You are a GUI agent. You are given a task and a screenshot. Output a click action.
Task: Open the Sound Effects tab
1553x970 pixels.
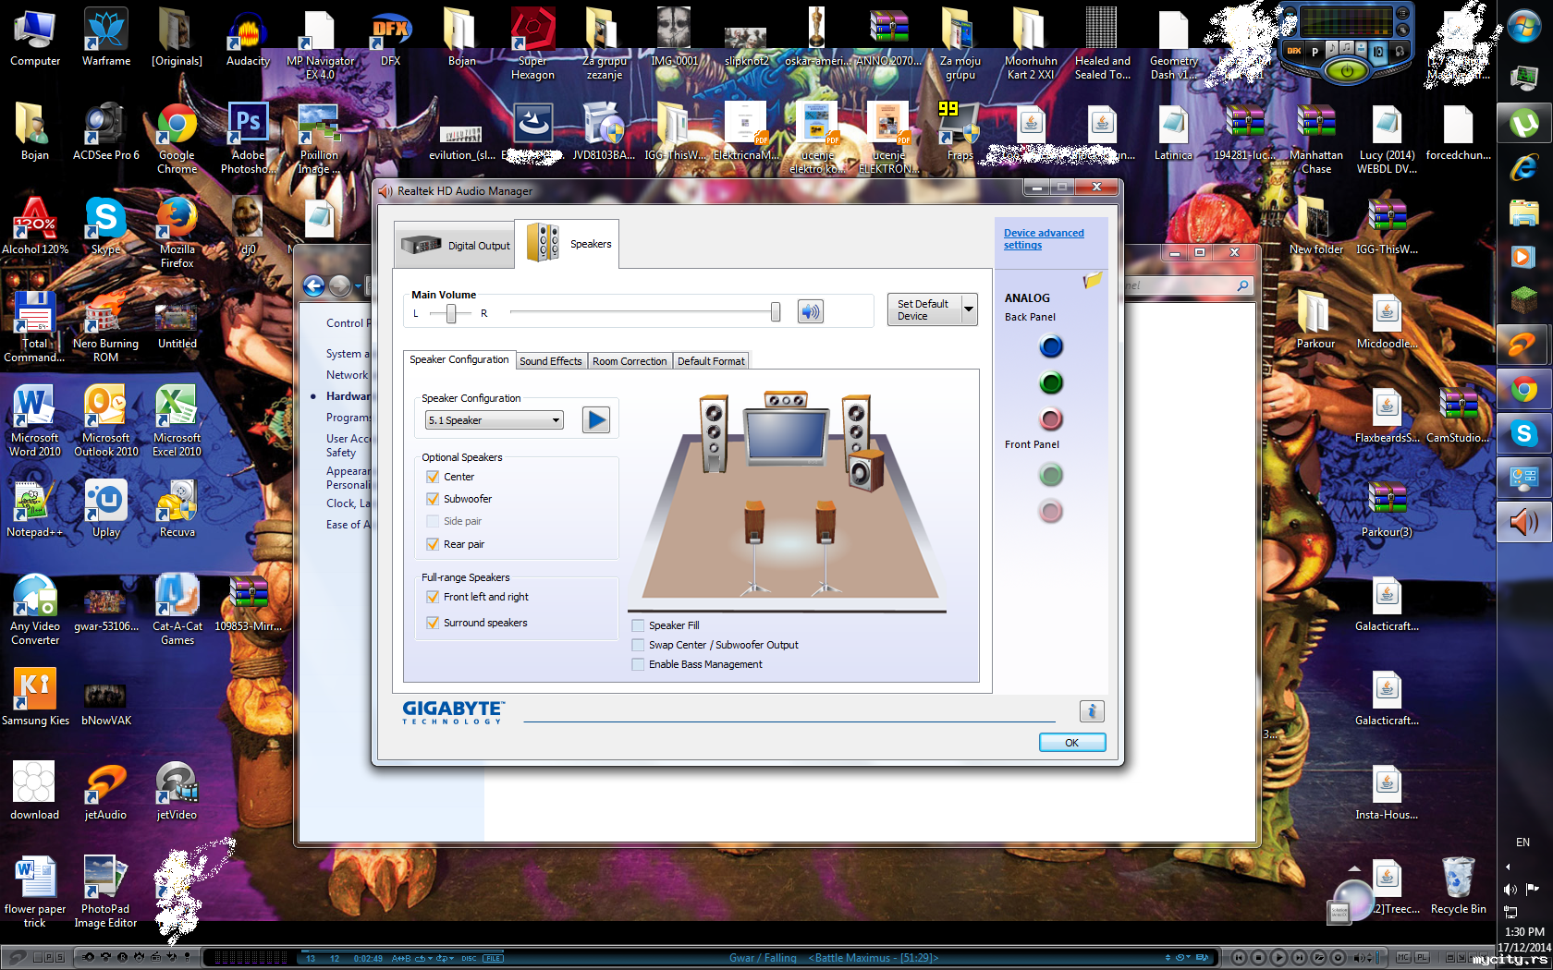551,361
